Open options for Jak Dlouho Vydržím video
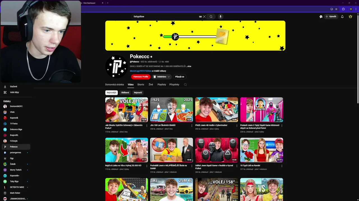Screen dimensions: 359x201 click(x=147, y=126)
